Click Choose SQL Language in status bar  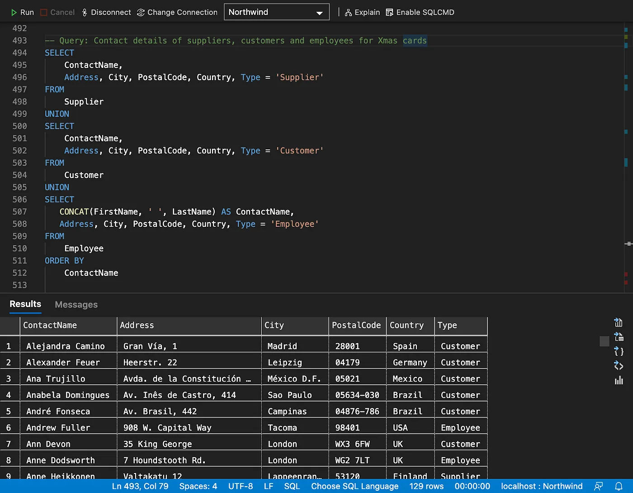355,486
